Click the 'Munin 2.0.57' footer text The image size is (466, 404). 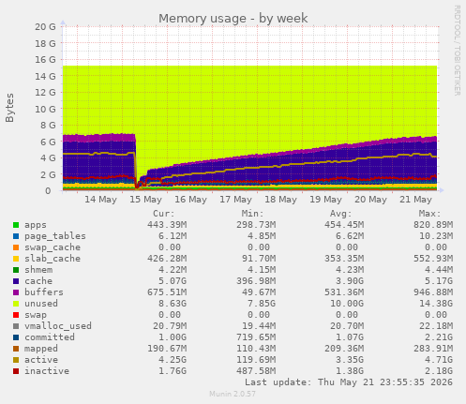coord(233,394)
